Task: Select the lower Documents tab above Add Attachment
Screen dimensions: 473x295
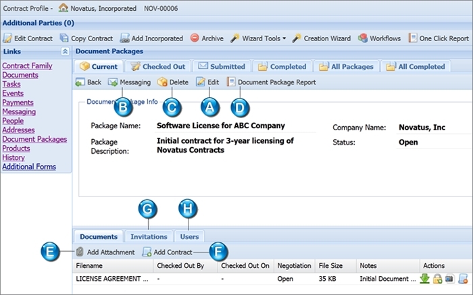Action: (x=99, y=236)
